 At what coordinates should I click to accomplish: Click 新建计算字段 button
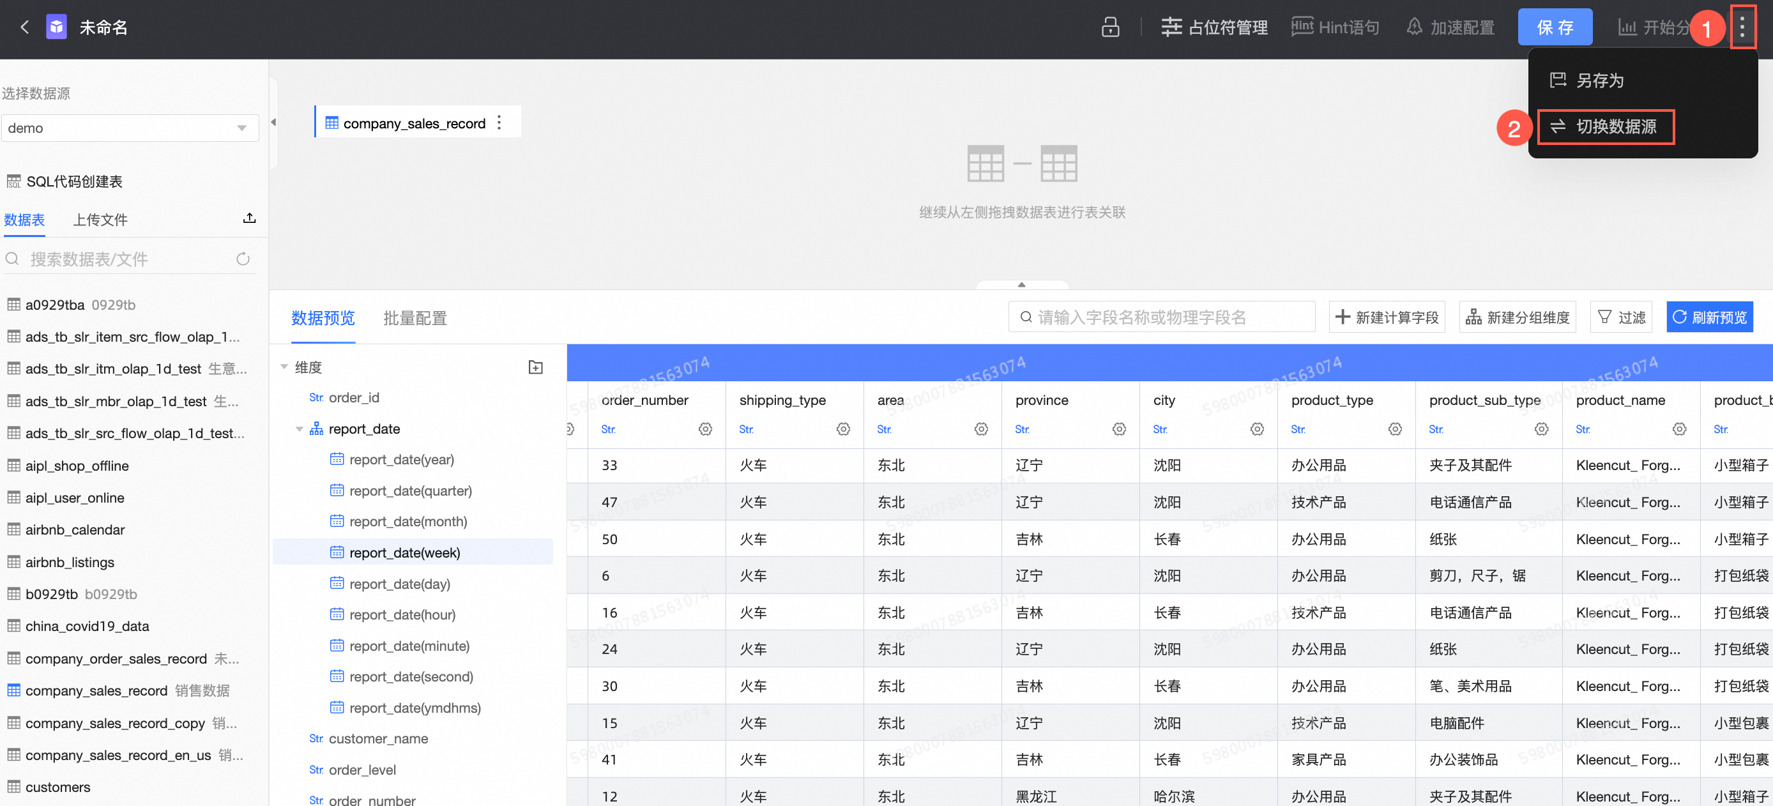(x=1386, y=317)
